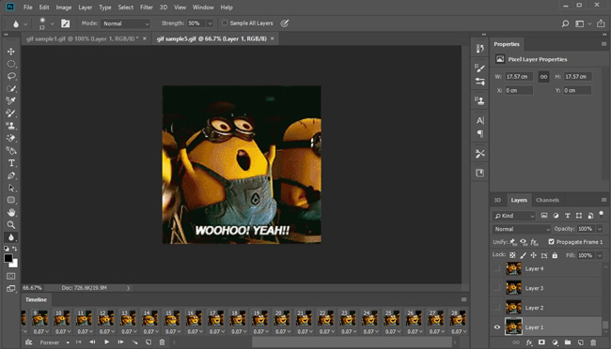Select the Zoom tool
Viewport: 611px width, 349px height.
coord(11,225)
